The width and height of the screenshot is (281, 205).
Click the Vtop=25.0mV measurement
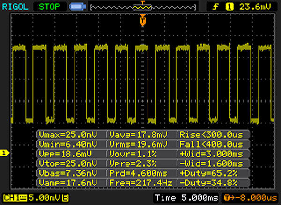pos(68,163)
